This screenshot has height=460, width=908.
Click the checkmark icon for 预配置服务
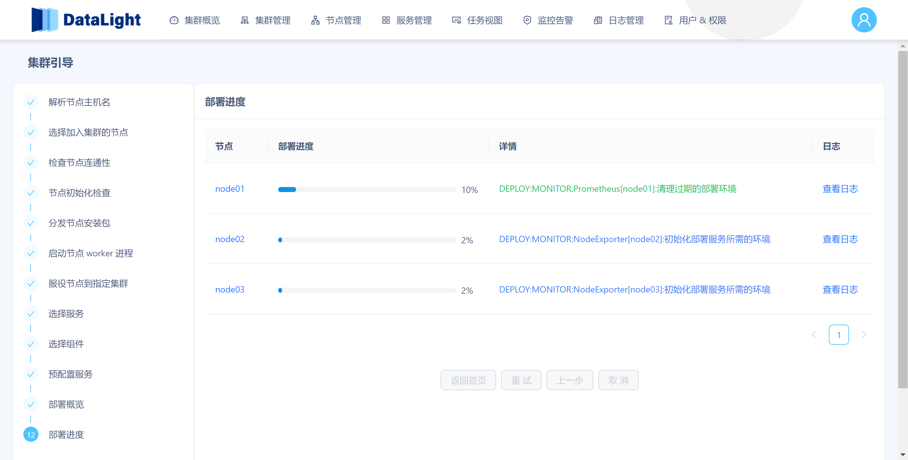click(x=31, y=374)
